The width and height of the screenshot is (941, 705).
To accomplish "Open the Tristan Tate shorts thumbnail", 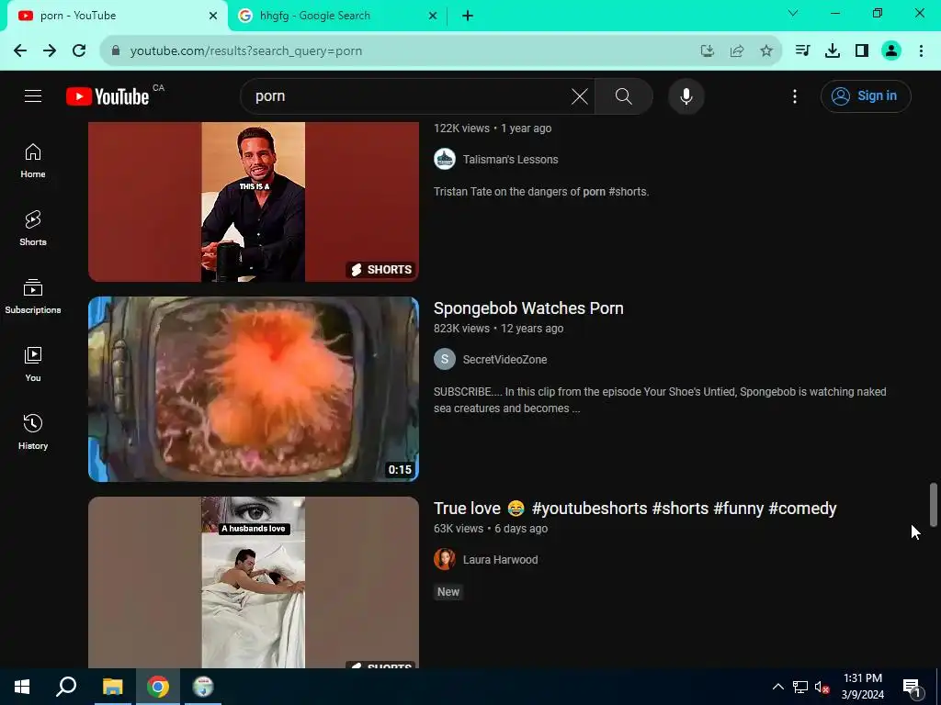I will pyautogui.click(x=254, y=202).
